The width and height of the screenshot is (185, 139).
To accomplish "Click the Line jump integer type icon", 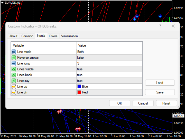I will pyautogui.click(x=14, y=63).
